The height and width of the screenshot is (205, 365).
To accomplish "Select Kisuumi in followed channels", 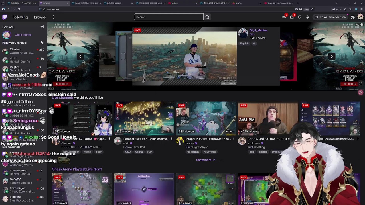I will point(23,199).
